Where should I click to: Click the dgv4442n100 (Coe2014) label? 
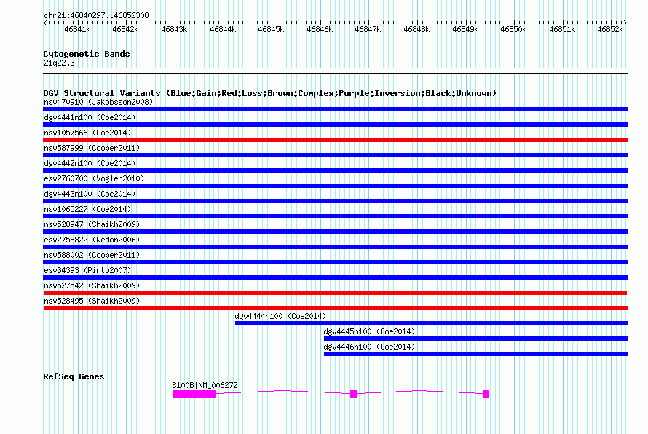coord(90,163)
